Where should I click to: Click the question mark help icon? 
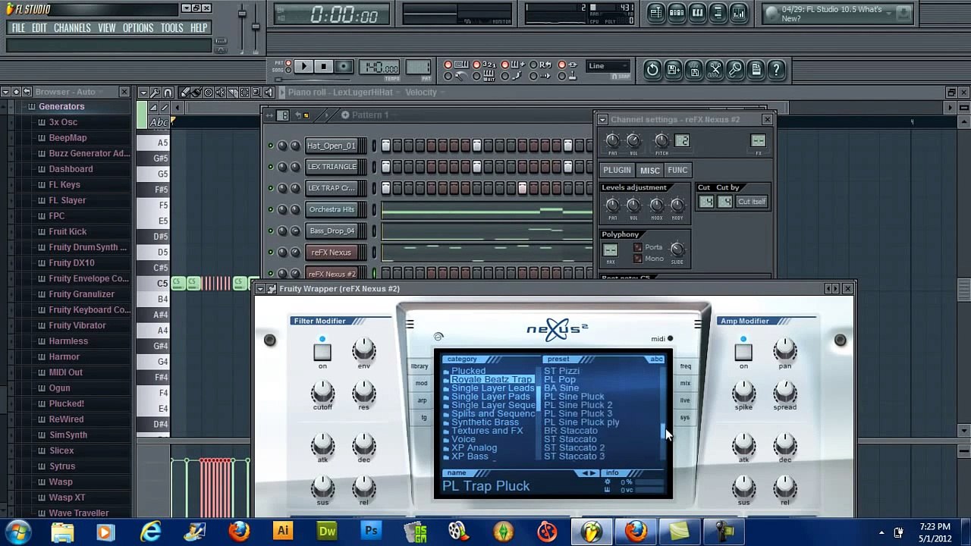pyautogui.click(x=776, y=70)
